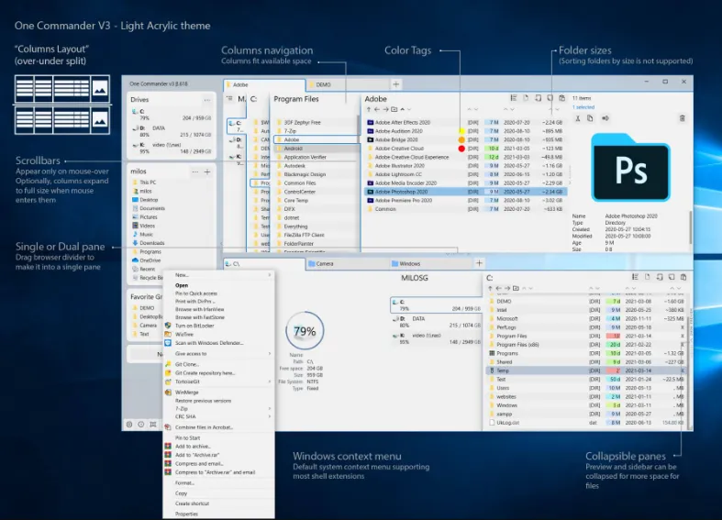The height and width of the screenshot is (520, 722).
Task: Click orange color tag on Adobe Bridge 2020
Action: point(461,139)
